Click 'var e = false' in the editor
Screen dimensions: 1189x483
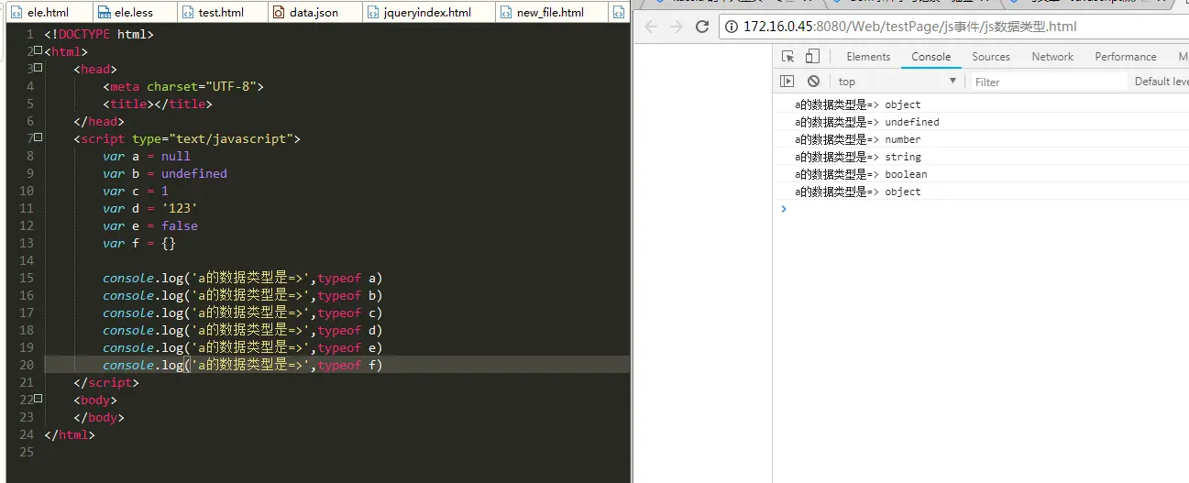pos(150,225)
